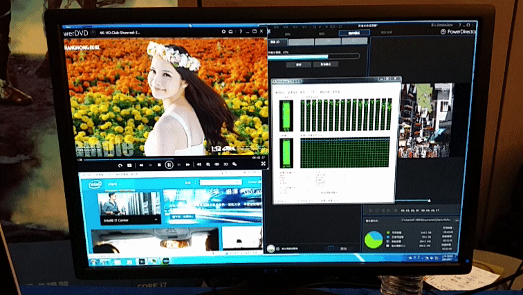Stop playback in PowerDVD

point(159,165)
